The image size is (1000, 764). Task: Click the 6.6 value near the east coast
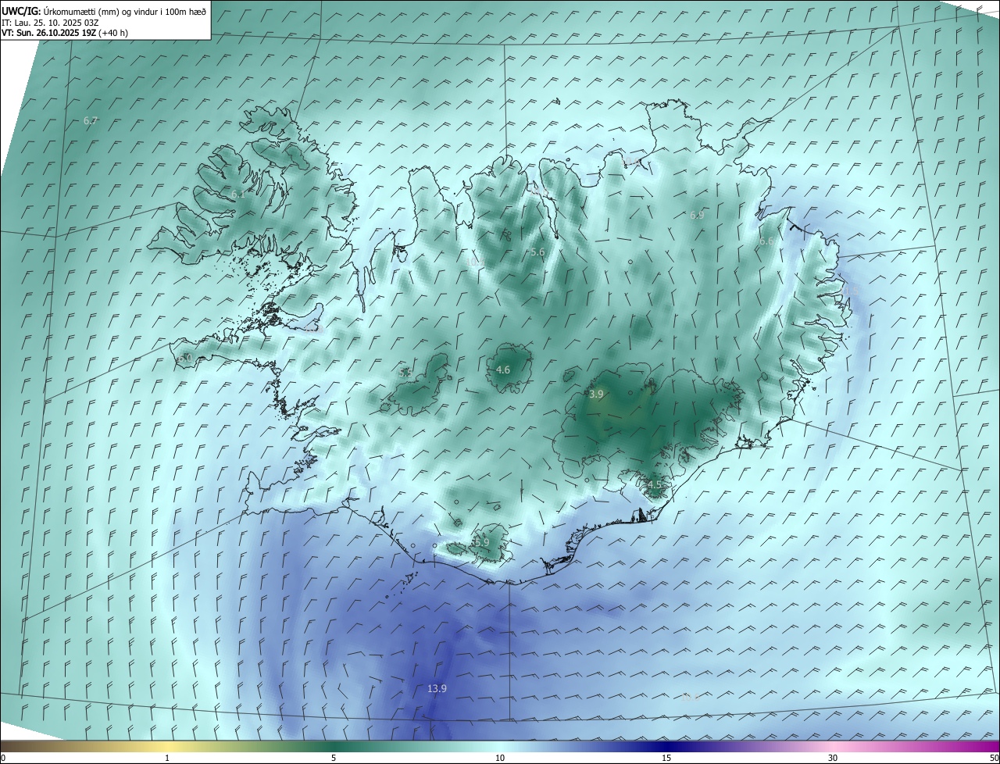click(x=766, y=241)
